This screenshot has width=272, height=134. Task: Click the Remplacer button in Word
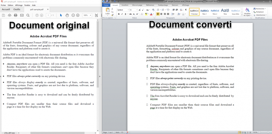click(x=258, y=12)
